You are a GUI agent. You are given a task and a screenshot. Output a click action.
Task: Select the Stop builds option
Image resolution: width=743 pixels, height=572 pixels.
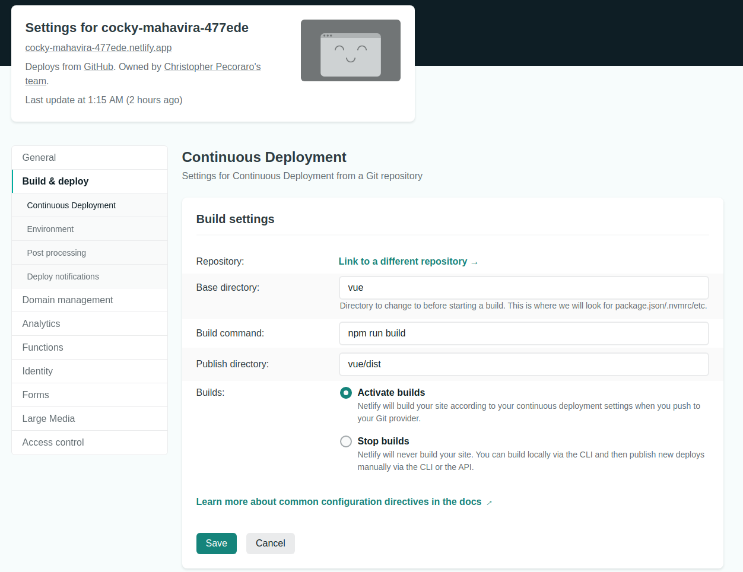point(345,441)
